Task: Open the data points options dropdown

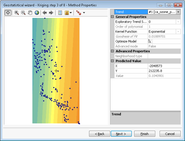Action: (81, 13)
